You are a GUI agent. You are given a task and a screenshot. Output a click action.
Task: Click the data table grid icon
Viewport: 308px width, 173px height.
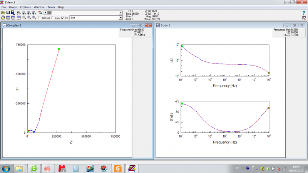pos(8,18)
